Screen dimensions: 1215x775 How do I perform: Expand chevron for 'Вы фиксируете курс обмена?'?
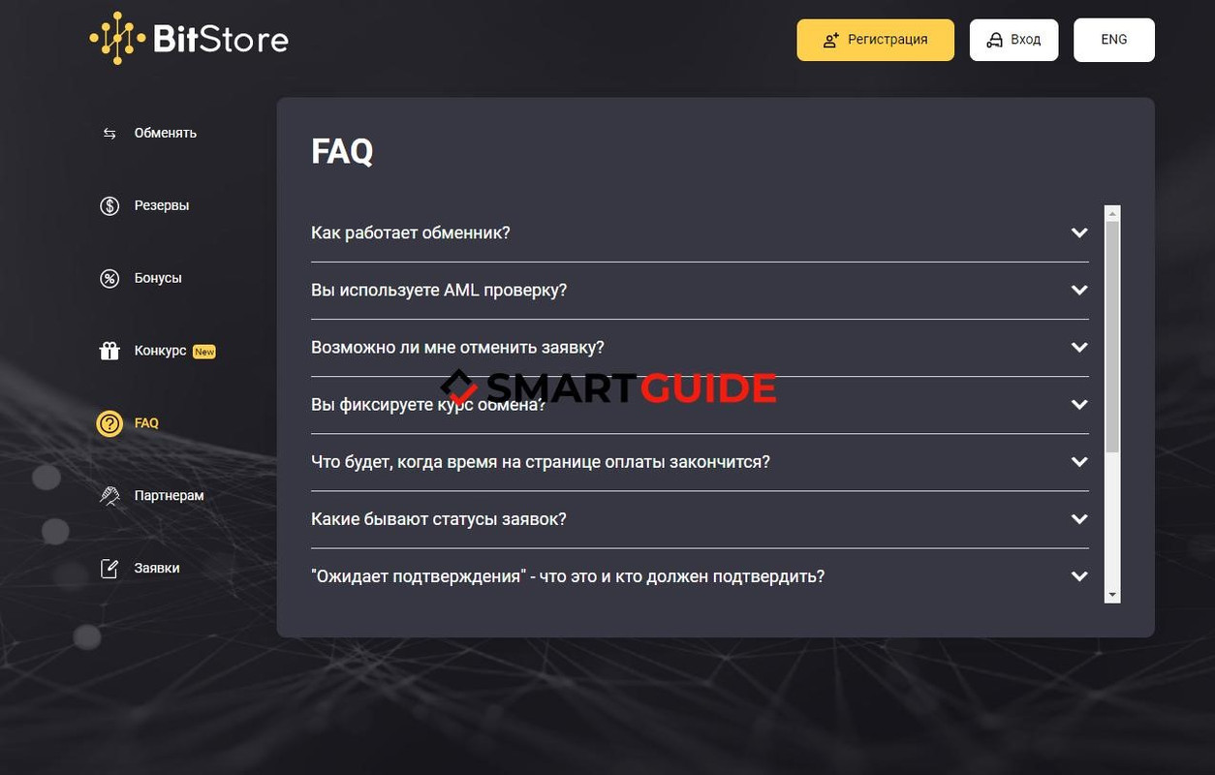click(x=1079, y=405)
